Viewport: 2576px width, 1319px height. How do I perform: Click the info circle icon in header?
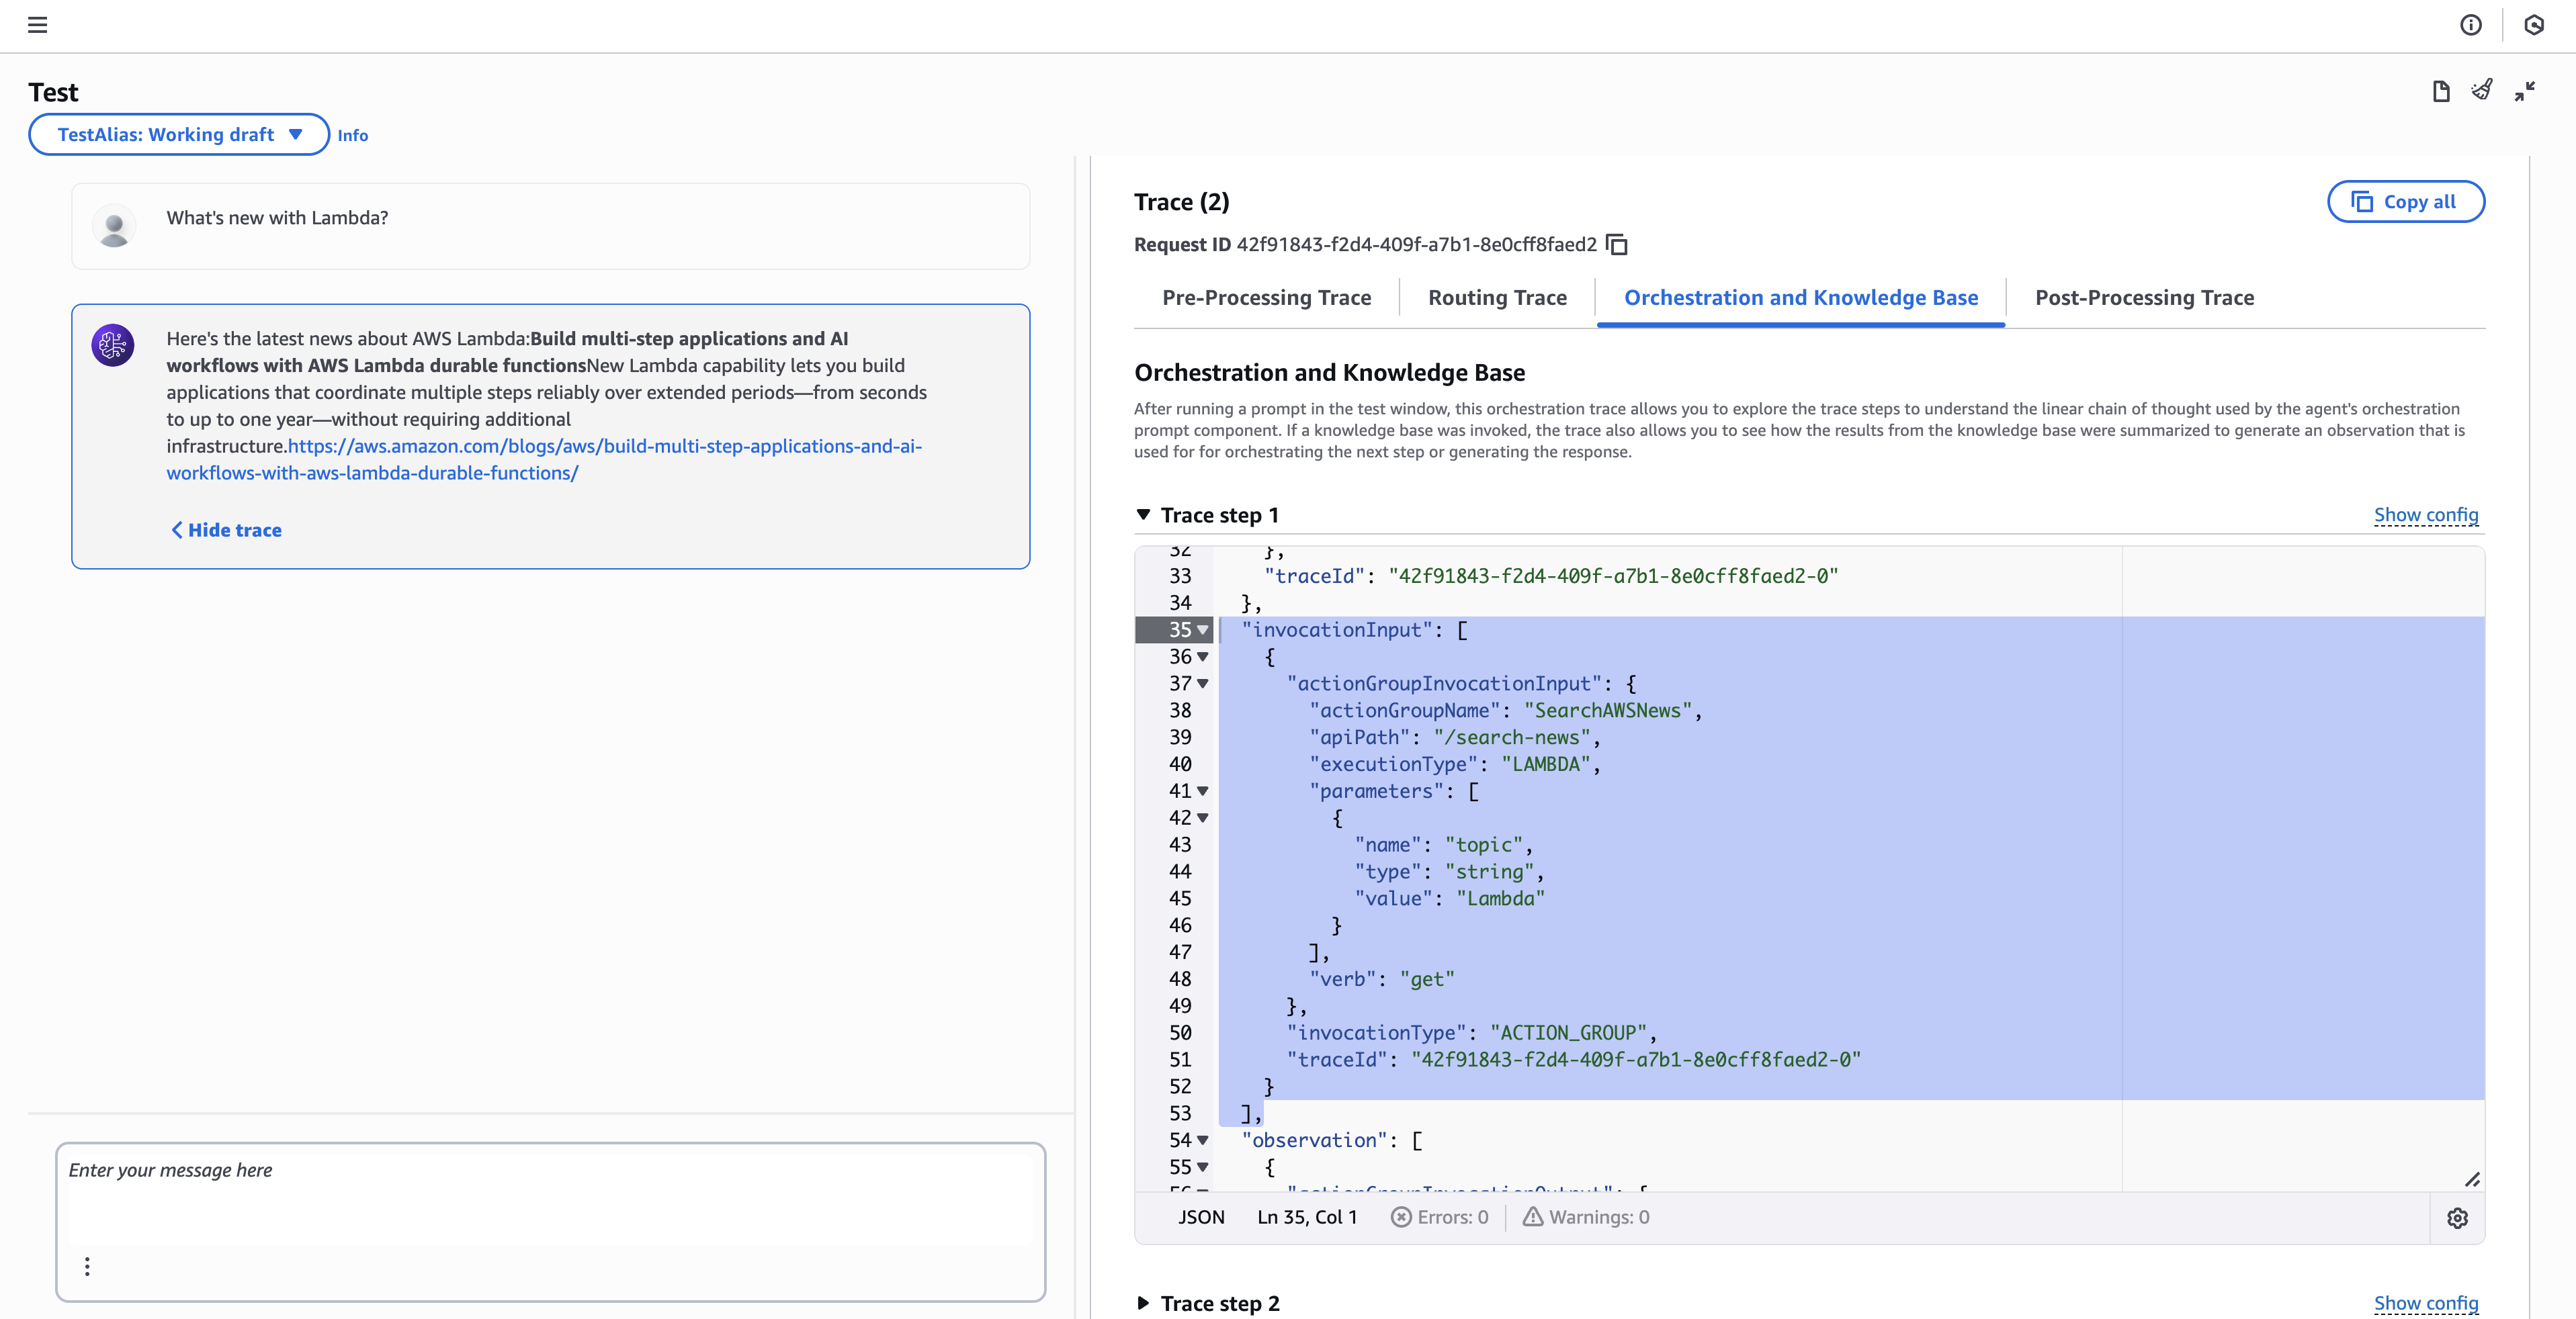[x=2470, y=25]
